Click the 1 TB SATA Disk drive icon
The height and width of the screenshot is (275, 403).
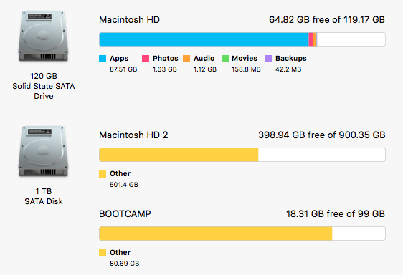[44, 152]
